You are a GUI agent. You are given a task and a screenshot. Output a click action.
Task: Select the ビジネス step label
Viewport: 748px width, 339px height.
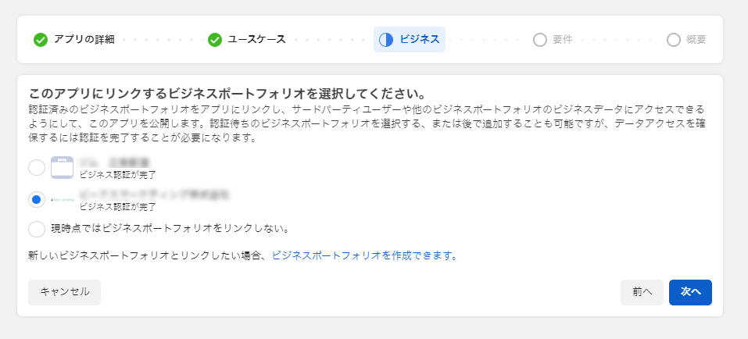[x=420, y=40]
